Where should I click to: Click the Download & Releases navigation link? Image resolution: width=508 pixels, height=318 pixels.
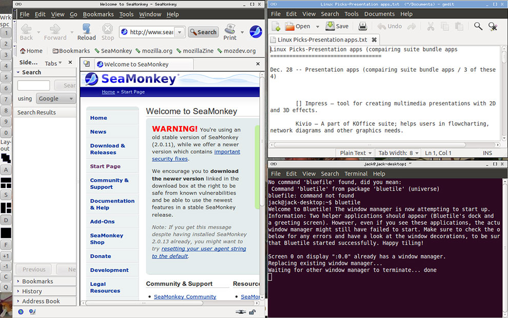108,149
